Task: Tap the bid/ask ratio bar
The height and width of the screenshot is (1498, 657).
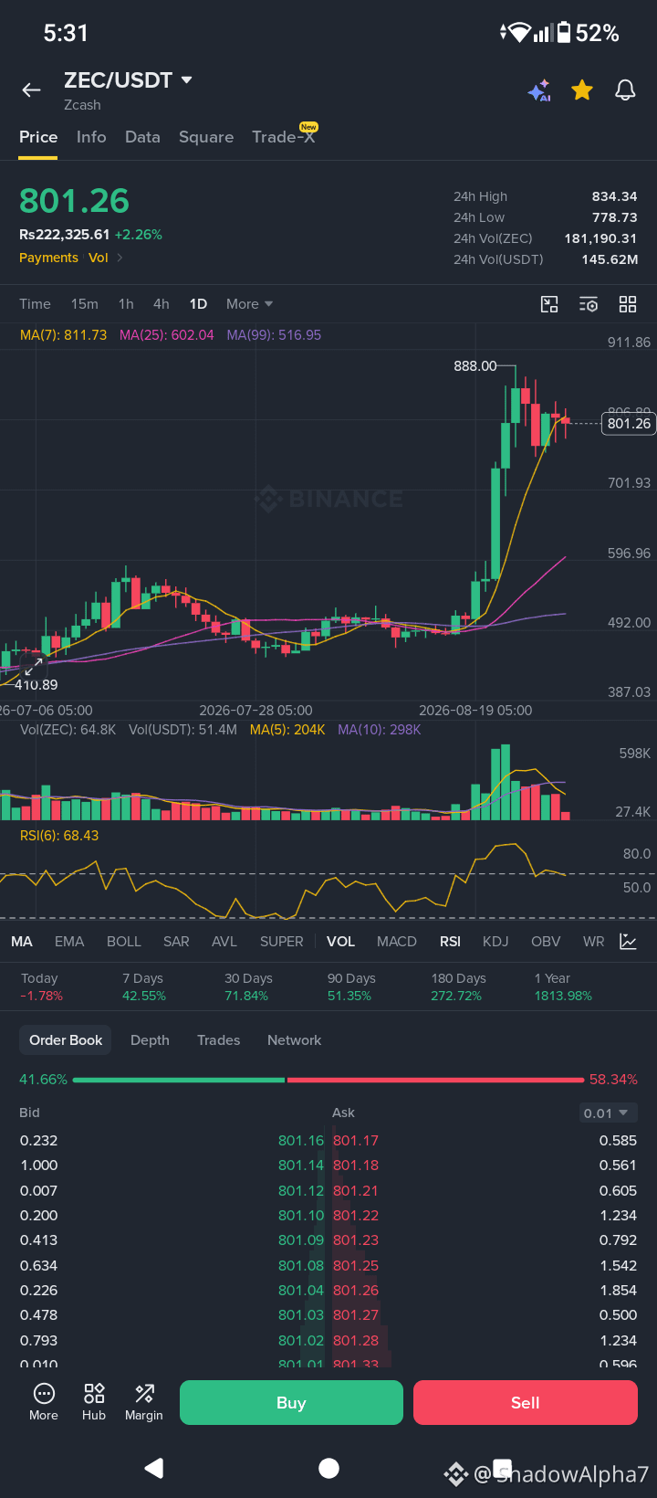Action: (328, 1080)
